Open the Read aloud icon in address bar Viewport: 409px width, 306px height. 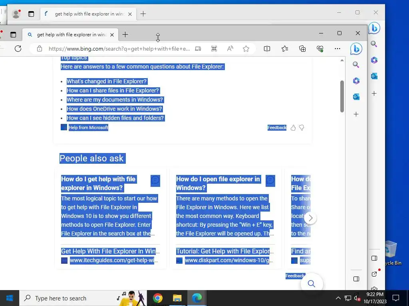tap(230, 49)
